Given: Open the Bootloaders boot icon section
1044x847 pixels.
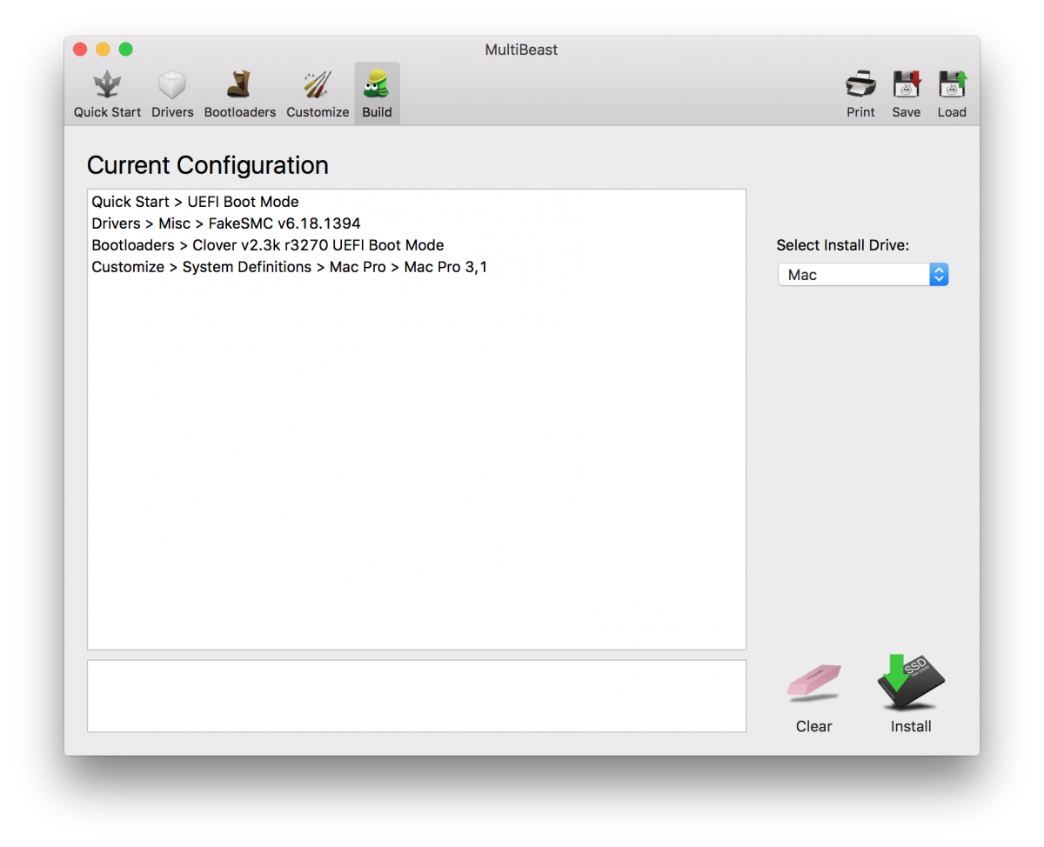Looking at the screenshot, I should click(x=239, y=95).
